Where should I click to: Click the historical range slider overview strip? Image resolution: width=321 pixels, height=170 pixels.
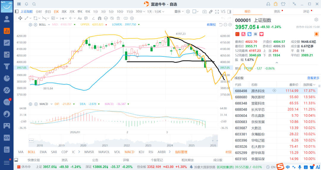(123, 141)
